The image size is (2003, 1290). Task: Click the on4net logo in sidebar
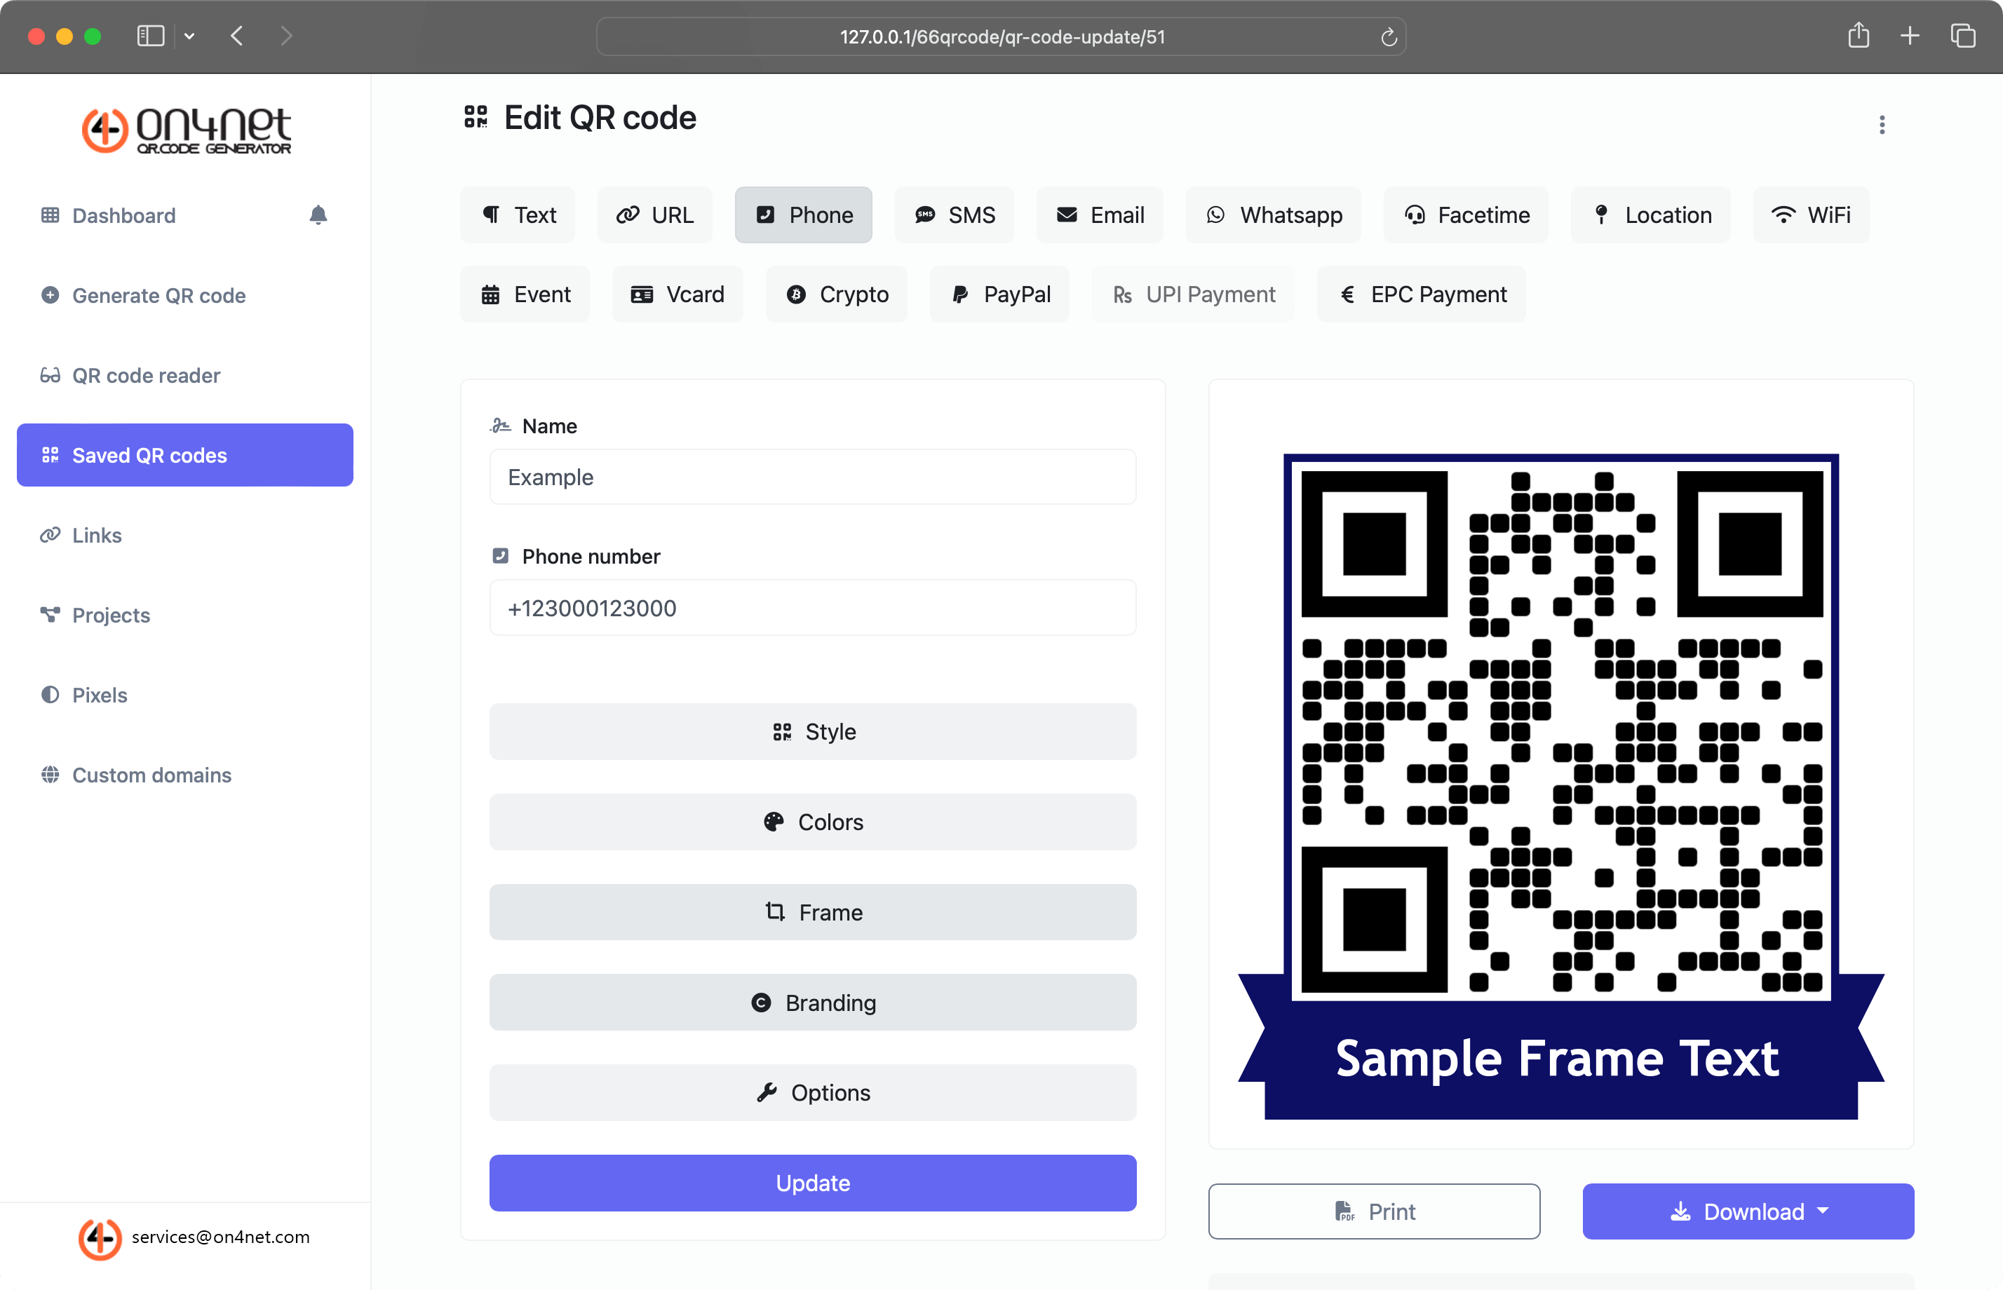pos(186,130)
